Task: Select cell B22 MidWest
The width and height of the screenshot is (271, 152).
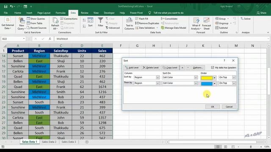Action: (39, 97)
